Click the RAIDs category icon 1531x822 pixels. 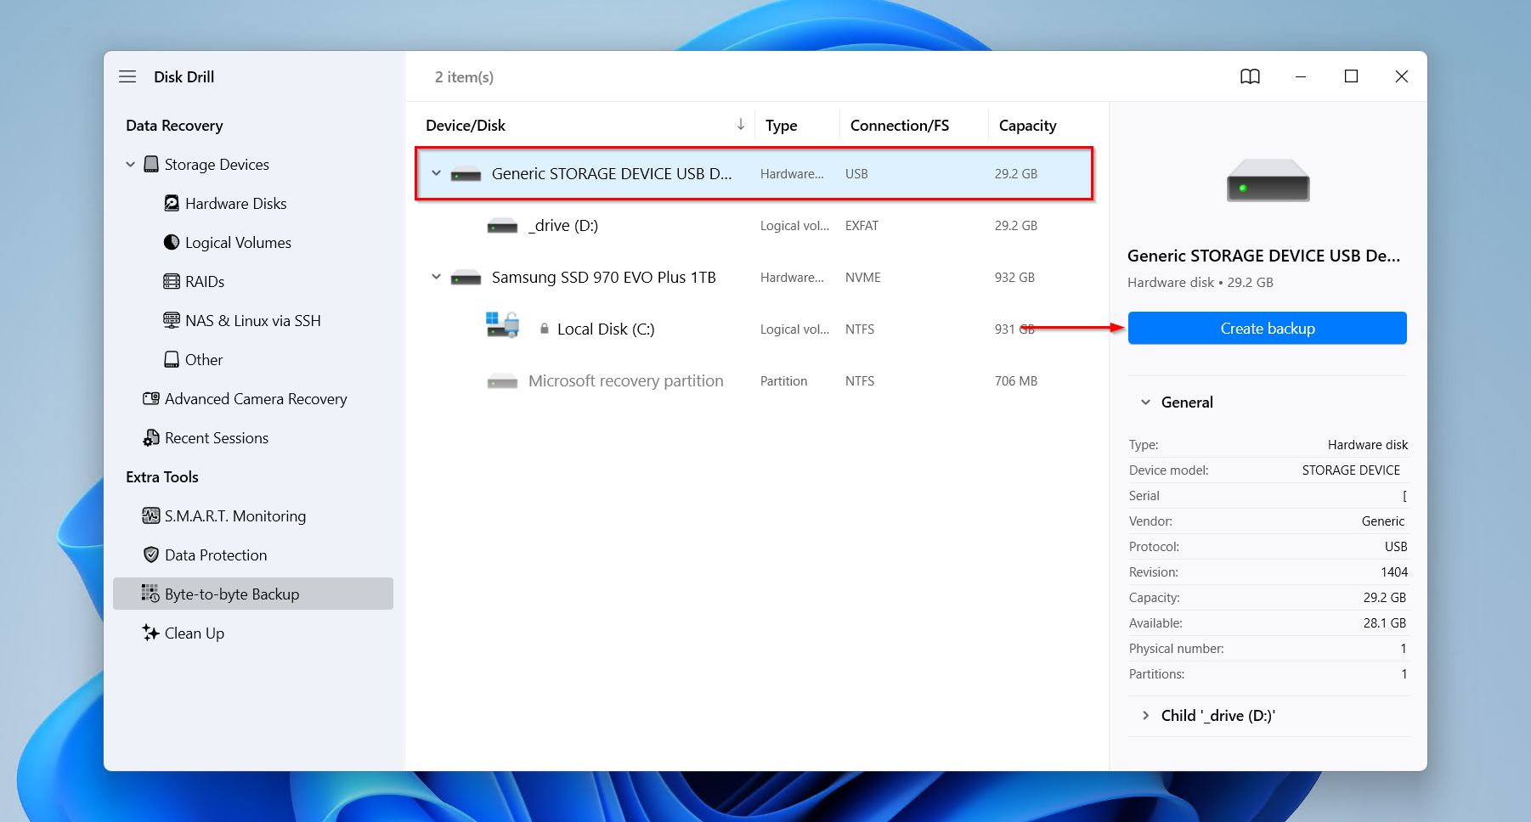pyautogui.click(x=171, y=281)
